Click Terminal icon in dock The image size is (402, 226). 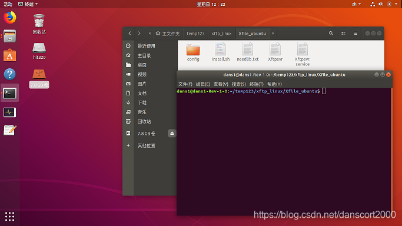click(x=10, y=93)
